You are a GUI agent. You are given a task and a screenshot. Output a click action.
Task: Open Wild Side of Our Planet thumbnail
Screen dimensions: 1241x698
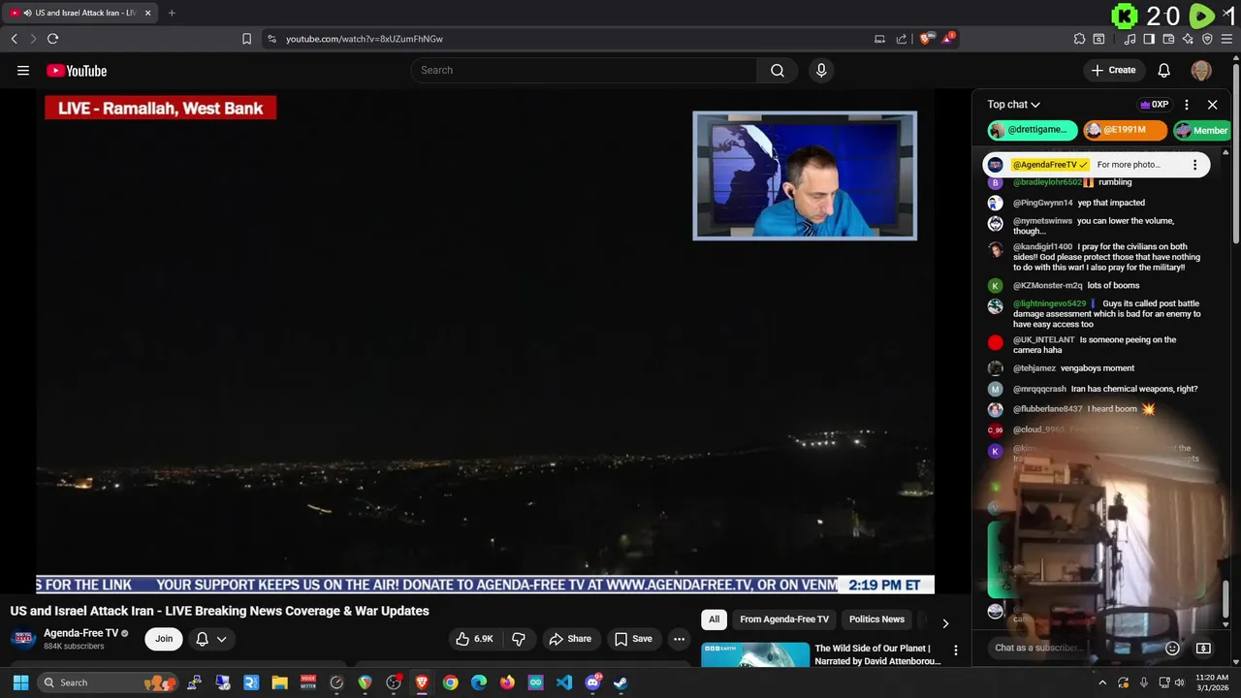coord(755,654)
